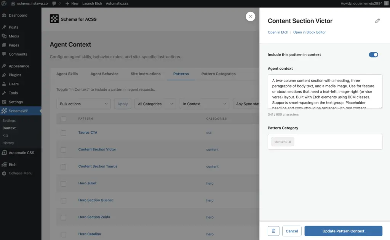Image resolution: width=390 pixels, height=240 pixels.
Task: Check the Hero Juliet row checkbox
Action: 64,184
